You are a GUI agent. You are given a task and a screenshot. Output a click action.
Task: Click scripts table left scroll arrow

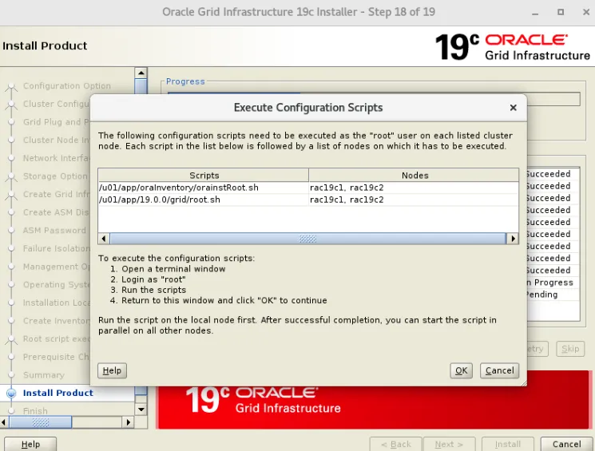104,239
